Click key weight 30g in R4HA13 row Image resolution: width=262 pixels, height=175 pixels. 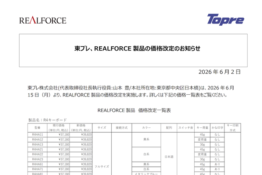tap(202, 144)
